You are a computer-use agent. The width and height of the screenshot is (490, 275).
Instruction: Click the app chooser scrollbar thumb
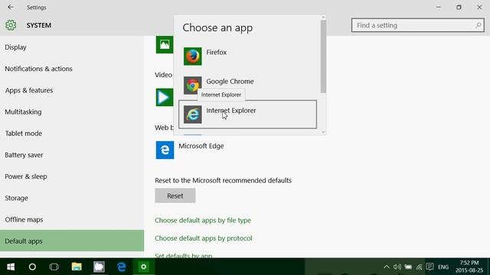[323, 56]
